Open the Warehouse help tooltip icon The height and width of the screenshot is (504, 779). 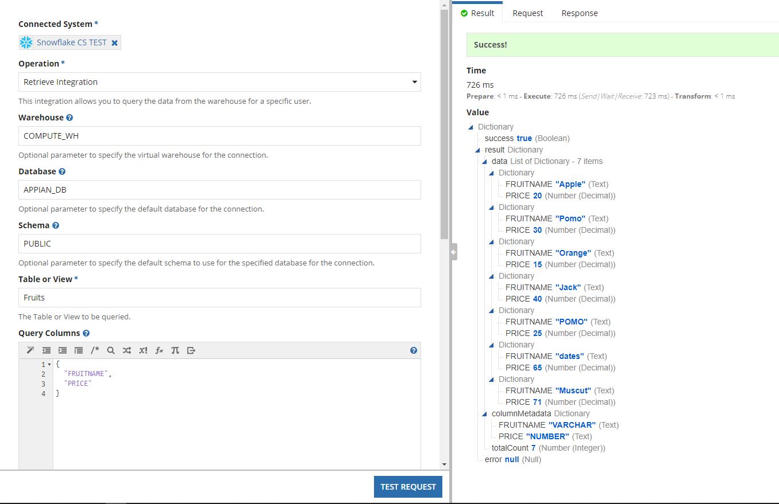click(70, 118)
